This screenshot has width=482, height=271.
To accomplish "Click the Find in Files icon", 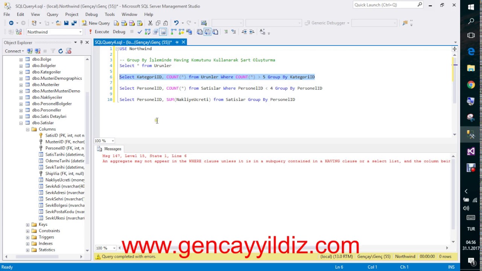I will click(x=405, y=23).
